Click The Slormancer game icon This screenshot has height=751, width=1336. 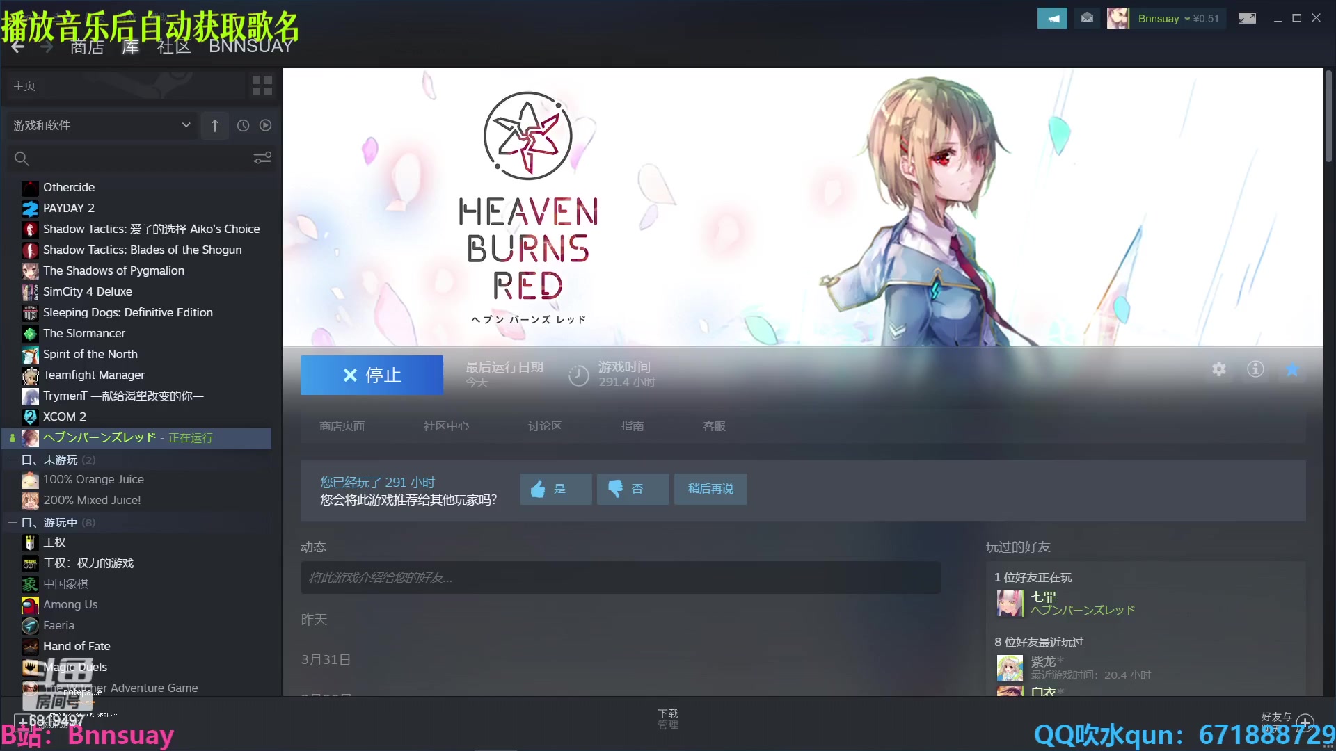(30, 334)
